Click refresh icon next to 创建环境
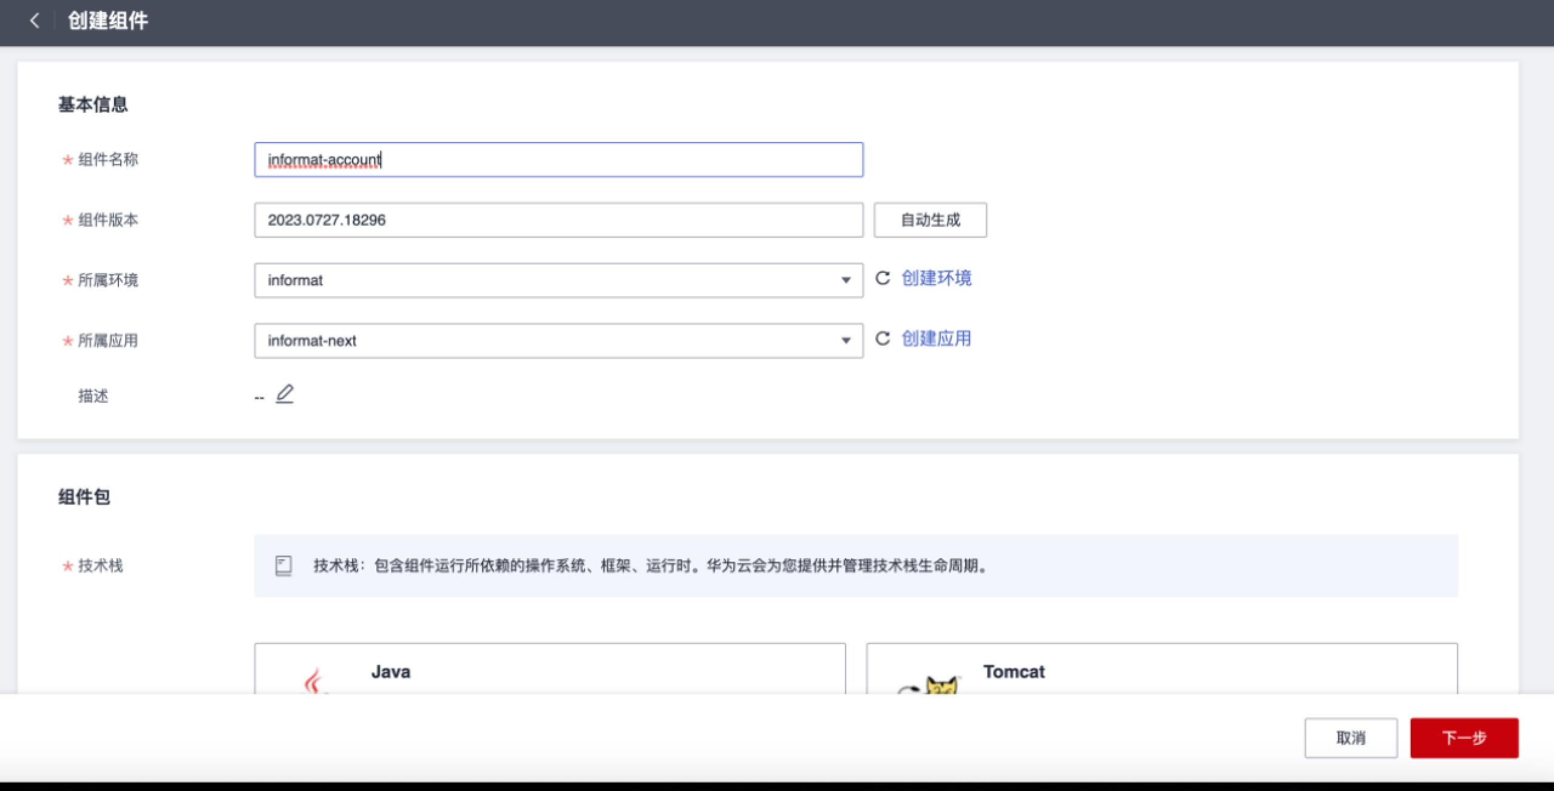 click(x=882, y=278)
